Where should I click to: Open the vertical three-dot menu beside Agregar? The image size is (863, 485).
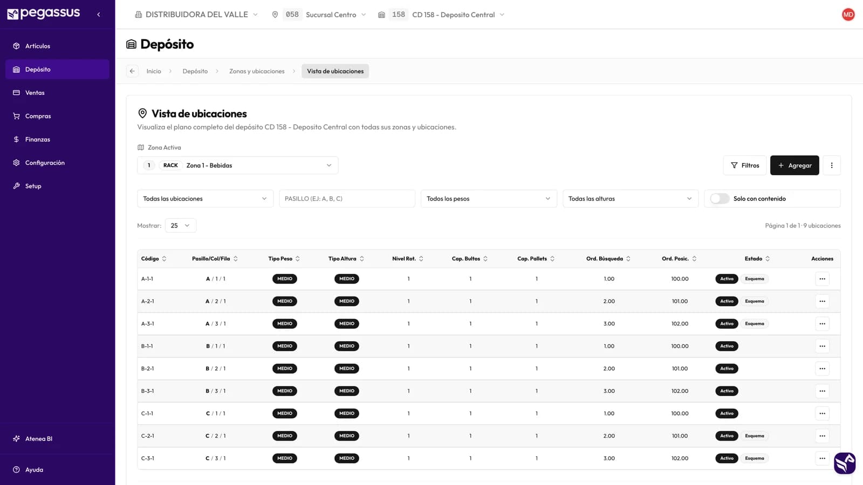pos(832,165)
